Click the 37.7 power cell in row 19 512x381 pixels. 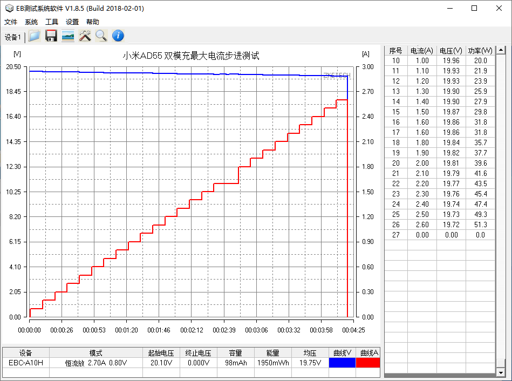click(x=480, y=153)
